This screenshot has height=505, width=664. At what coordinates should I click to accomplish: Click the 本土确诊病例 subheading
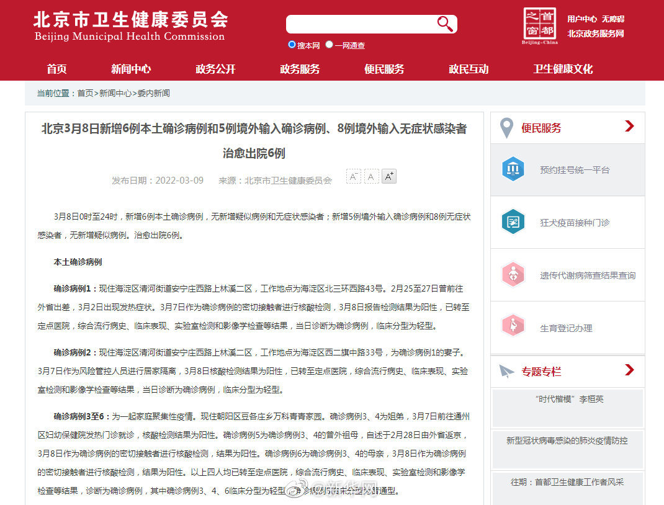(78, 262)
